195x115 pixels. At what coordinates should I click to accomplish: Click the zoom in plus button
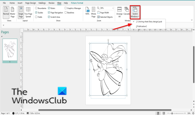pyautogui.click(x=185, y=113)
